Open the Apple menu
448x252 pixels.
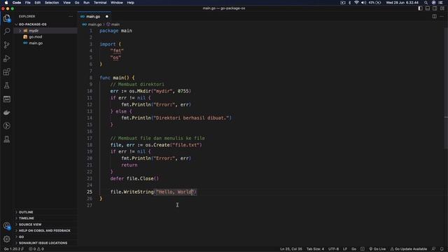tap(6, 3)
